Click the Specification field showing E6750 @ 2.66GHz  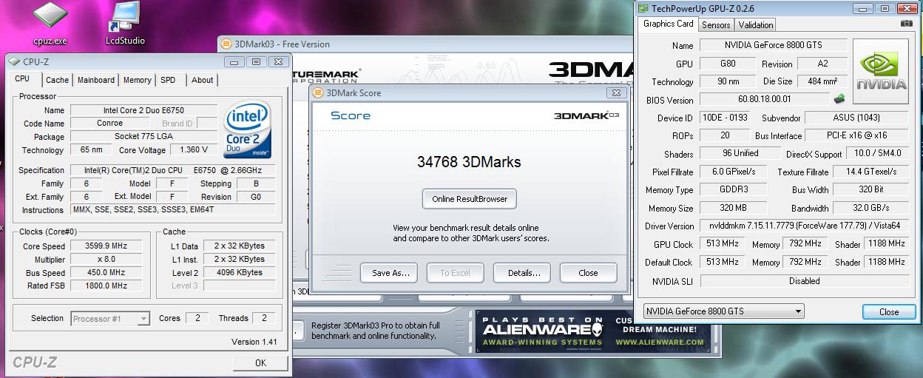172,170
